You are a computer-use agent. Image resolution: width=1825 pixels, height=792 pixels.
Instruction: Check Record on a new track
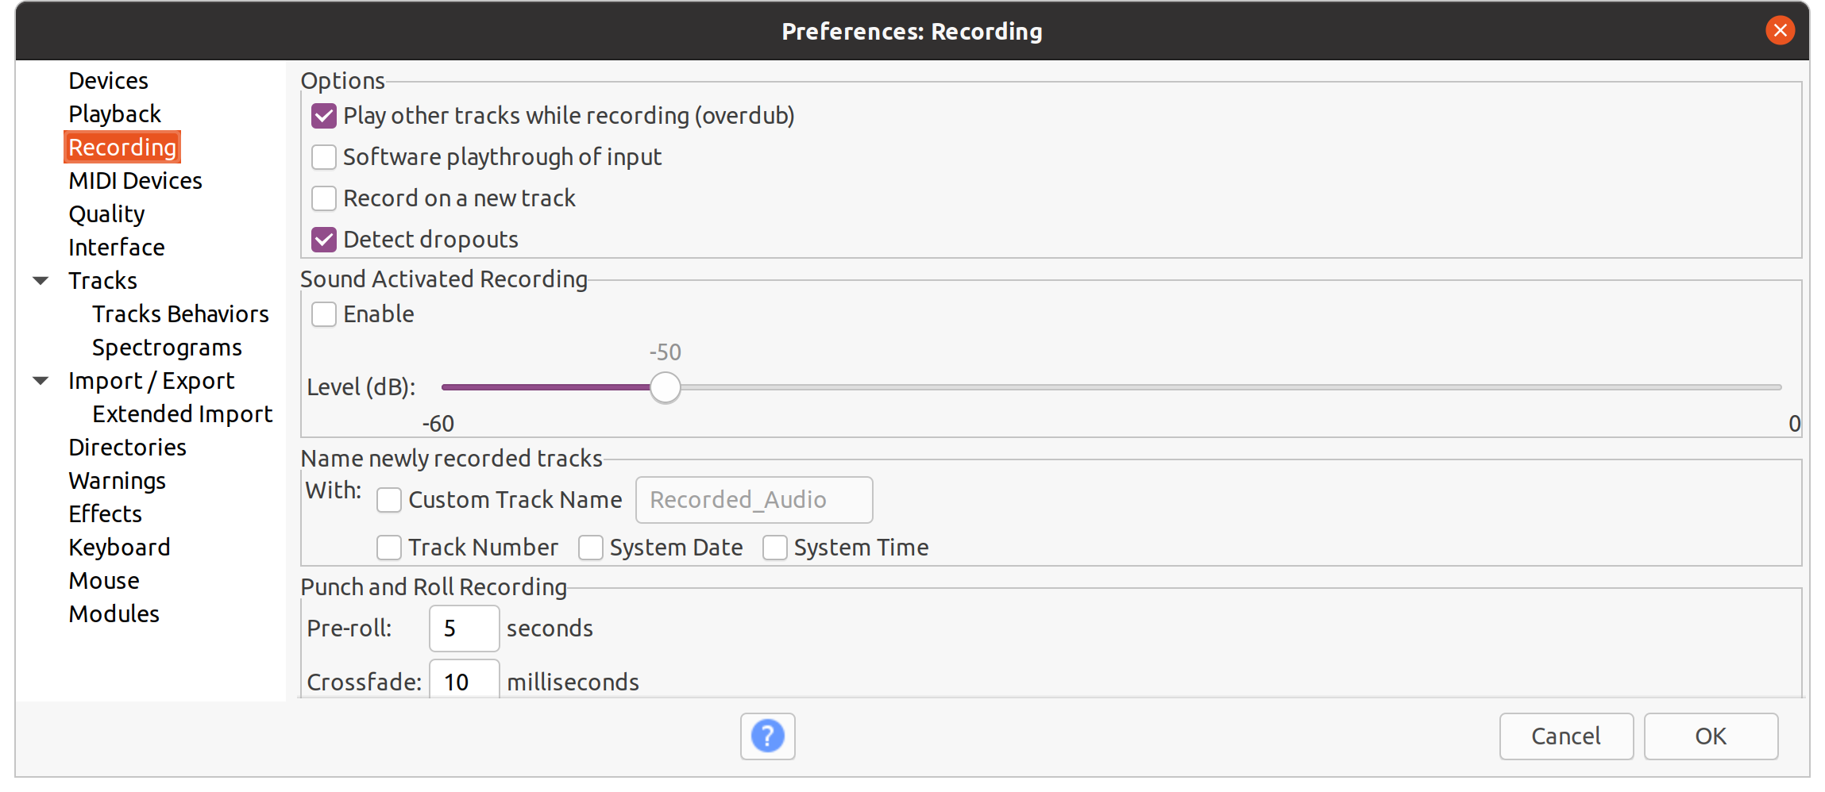324,198
